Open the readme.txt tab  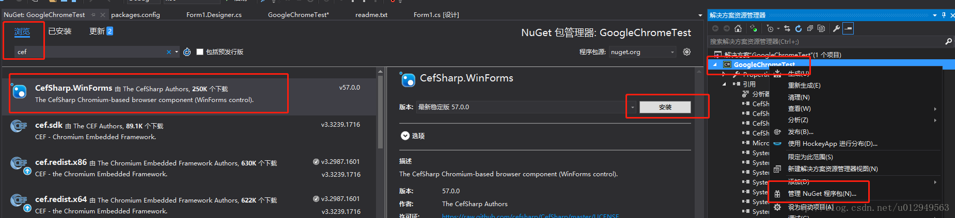point(371,15)
